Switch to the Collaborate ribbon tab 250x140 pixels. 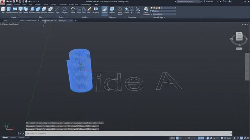coord(62,5)
